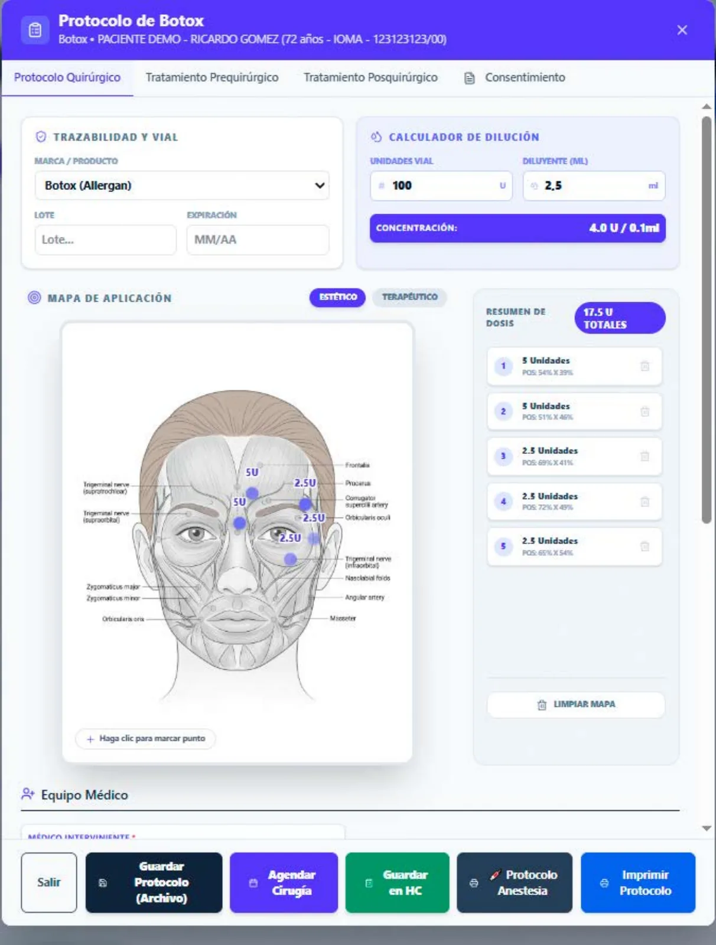Click the scrollbar up arrow
Viewport: 716px width, 945px height.
click(707, 106)
